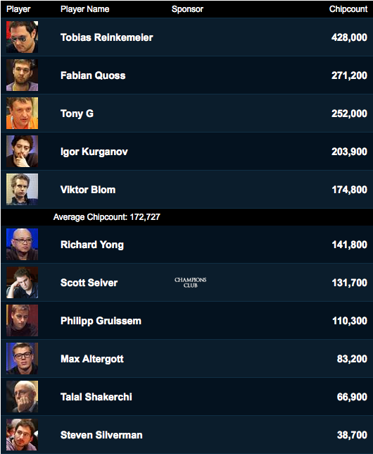The image size is (373, 454).
Task: Select Richard Yong's avatar image
Action: (x=22, y=245)
